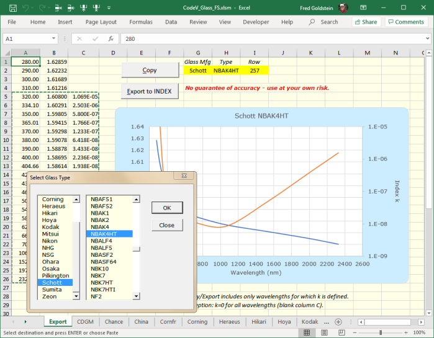Click horizontal scrollbar left arrow
This screenshot has height=338, width=434.
coord(361,322)
